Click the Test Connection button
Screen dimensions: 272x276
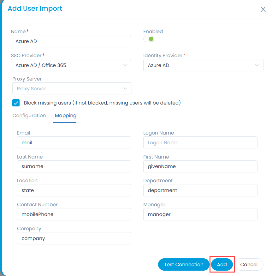pyautogui.click(x=183, y=265)
